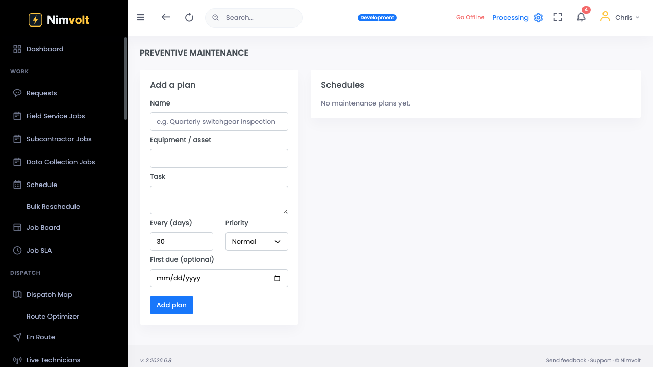Click the En Route arrow icon

17,337
